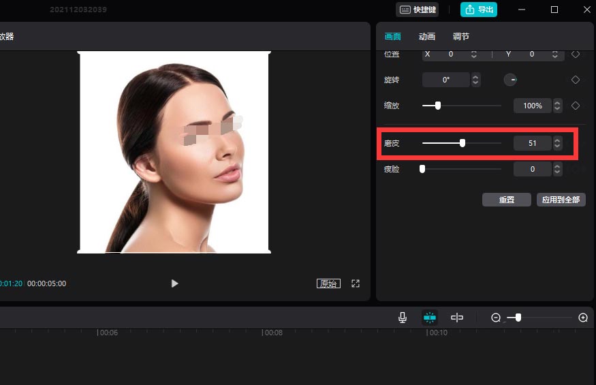Enter fullscreen preview mode
Screen dimensions: 596x385
coord(356,283)
